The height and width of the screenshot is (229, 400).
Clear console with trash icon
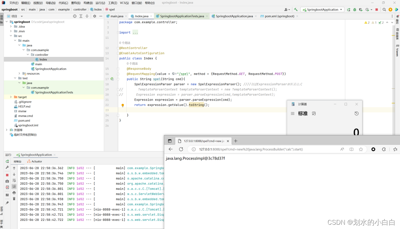[14, 199]
